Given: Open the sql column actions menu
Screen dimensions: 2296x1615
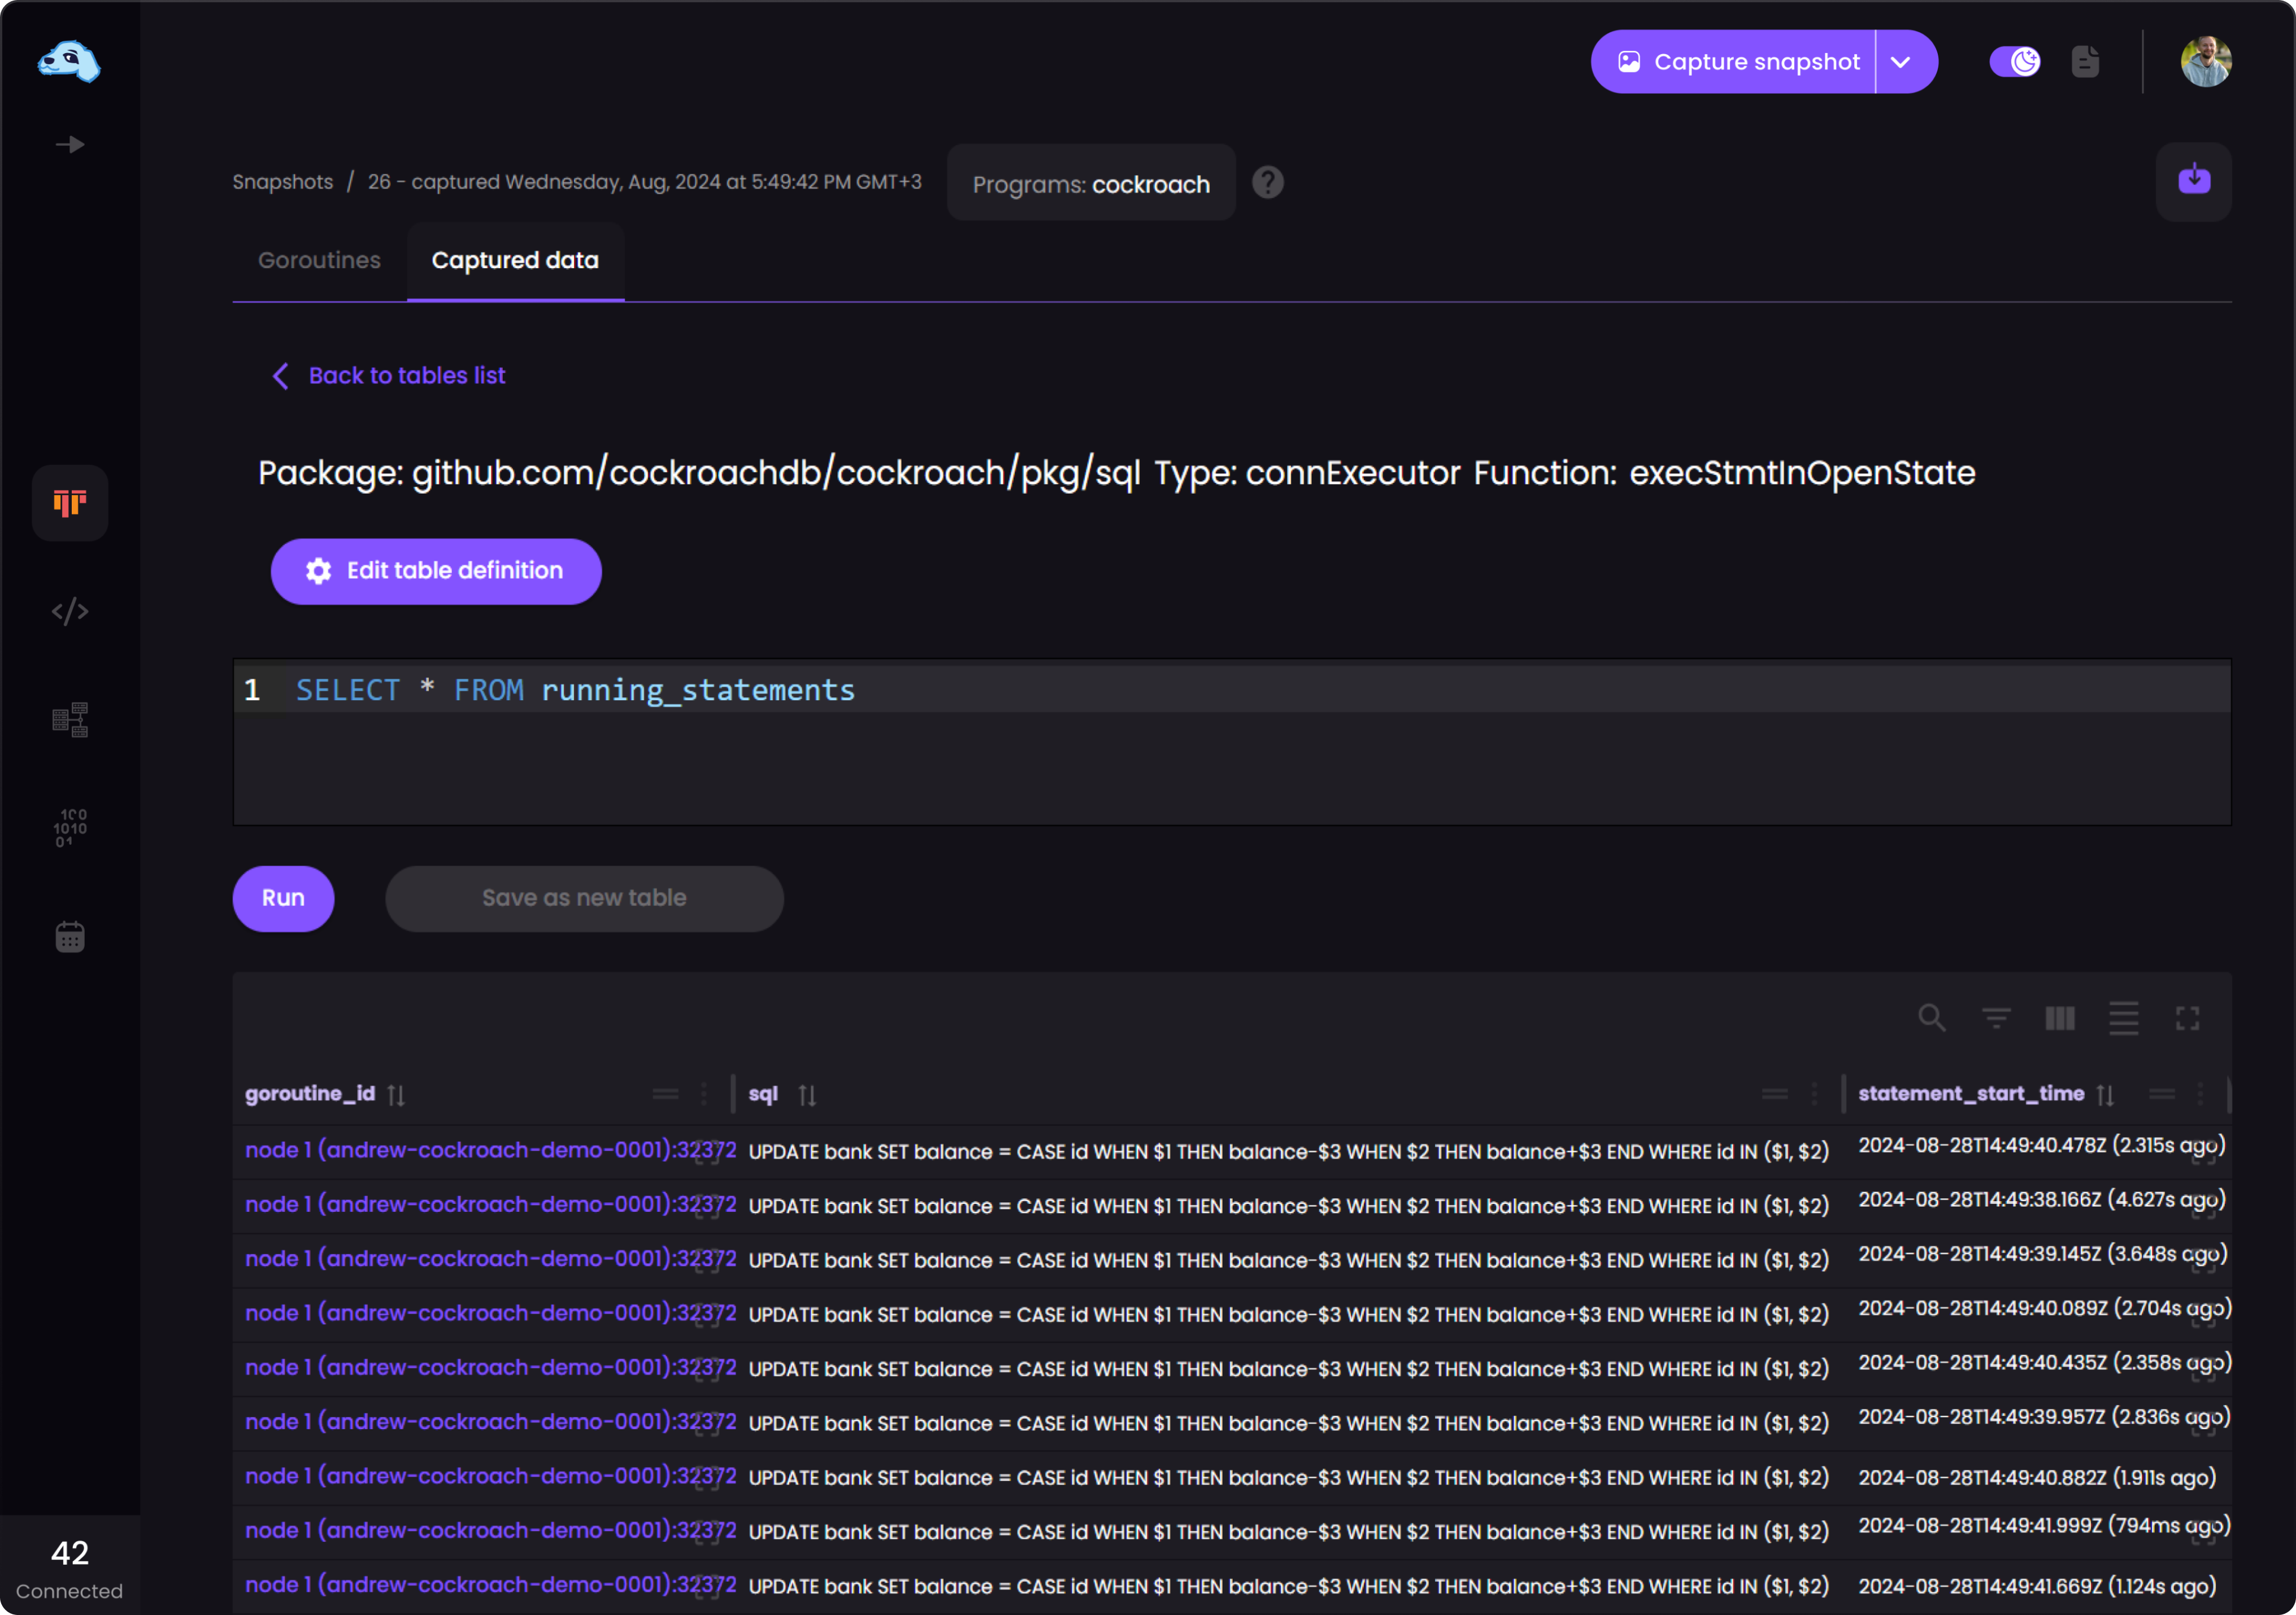Looking at the screenshot, I should click(x=1814, y=1094).
